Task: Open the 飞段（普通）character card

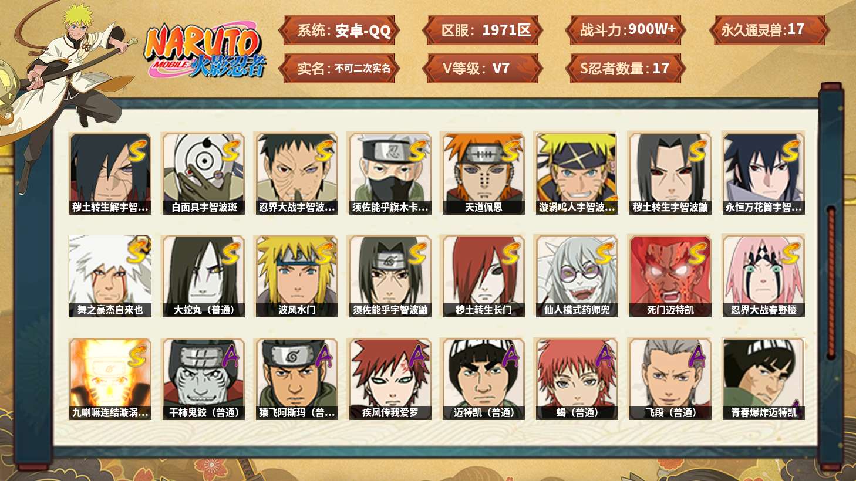Action: 670,379
